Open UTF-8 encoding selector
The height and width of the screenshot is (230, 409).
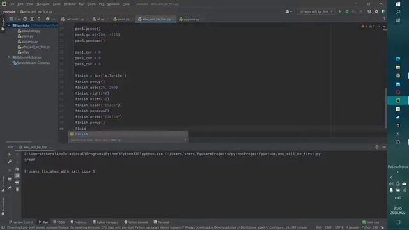point(339,227)
